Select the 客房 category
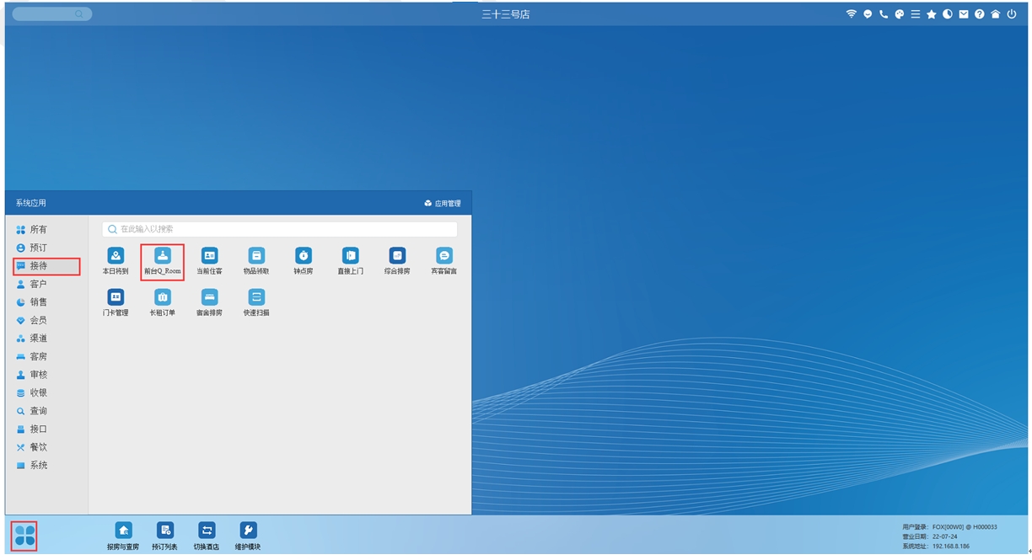The image size is (1032, 560). click(46, 356)
